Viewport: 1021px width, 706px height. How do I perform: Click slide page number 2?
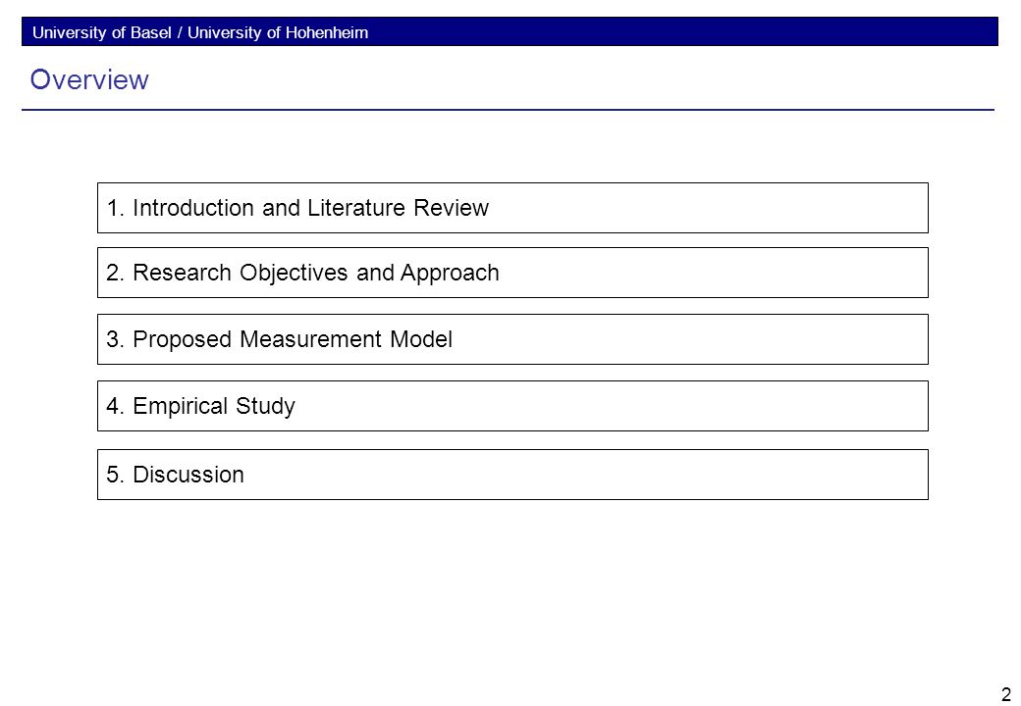point(1006,694)
